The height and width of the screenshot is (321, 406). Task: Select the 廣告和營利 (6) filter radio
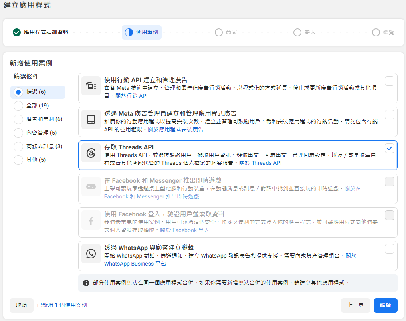[x=18, y=119]
